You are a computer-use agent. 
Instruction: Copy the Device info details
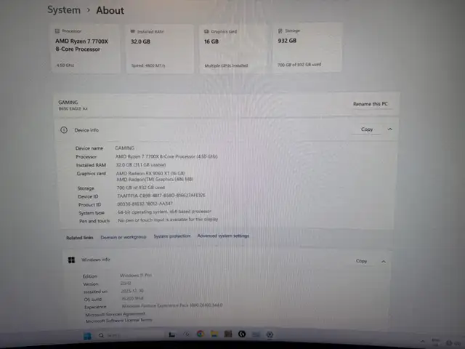(367, 129)
